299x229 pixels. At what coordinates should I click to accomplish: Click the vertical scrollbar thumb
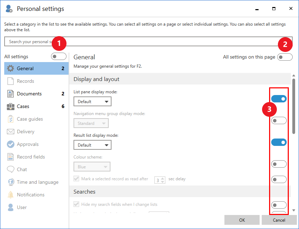[294, 105]
